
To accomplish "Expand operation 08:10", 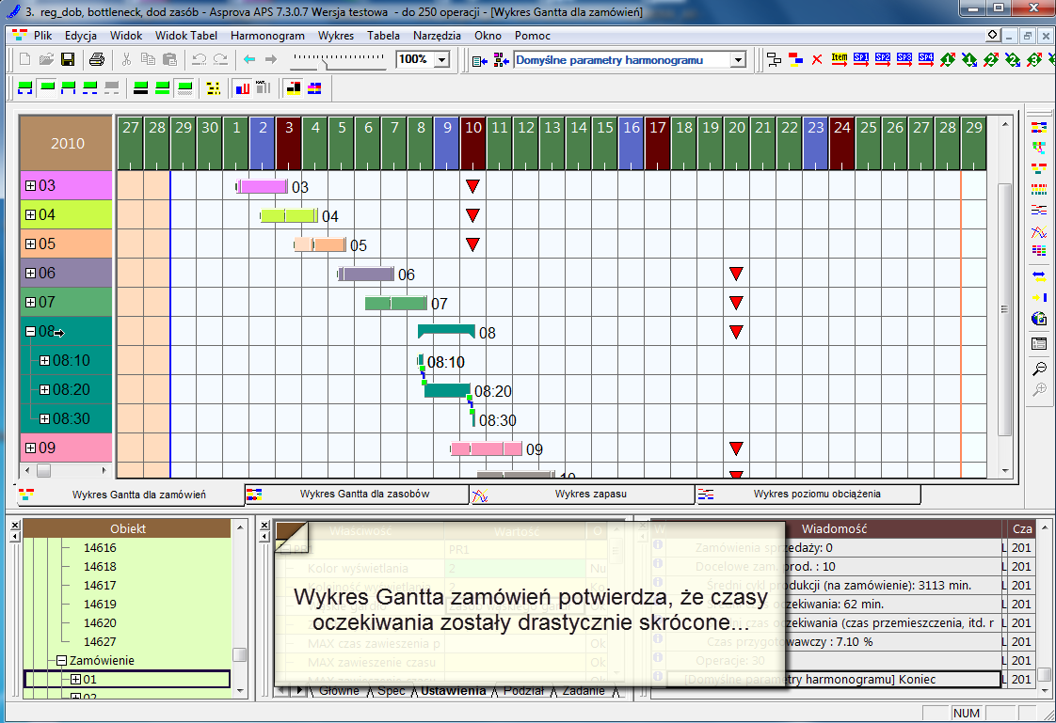I will (44, 360).
